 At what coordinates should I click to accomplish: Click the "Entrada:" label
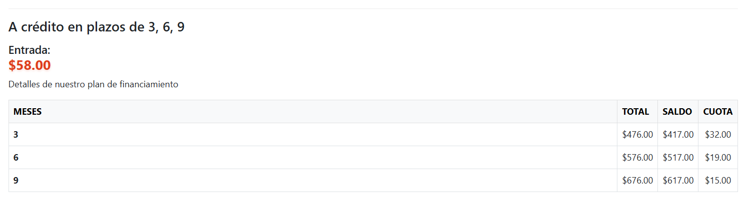pyautogui.click(x=30, y=50)
